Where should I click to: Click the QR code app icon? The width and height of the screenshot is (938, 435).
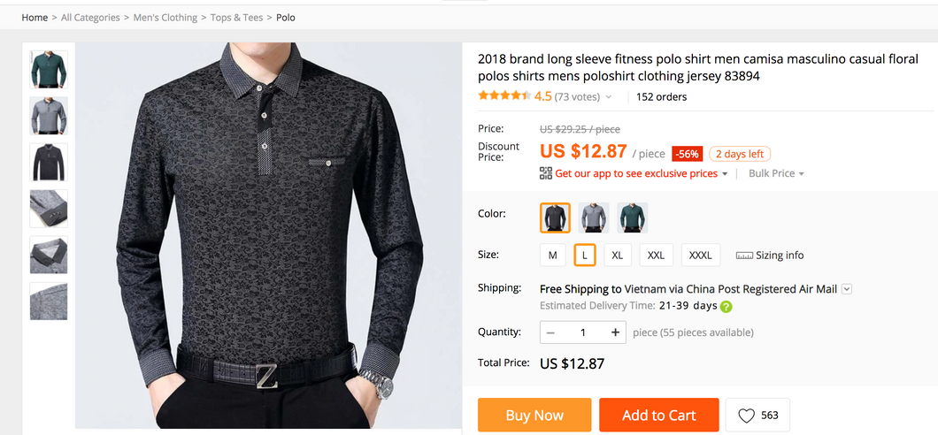546,173
